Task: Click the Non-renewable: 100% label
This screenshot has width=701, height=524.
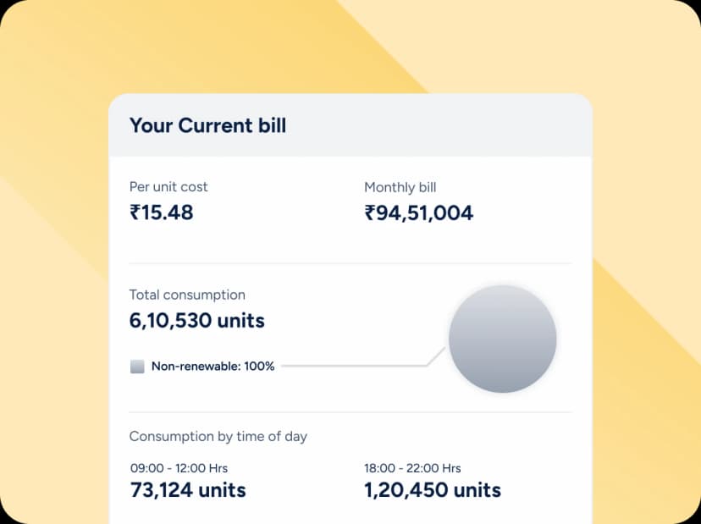Action: tap(212, 367)
